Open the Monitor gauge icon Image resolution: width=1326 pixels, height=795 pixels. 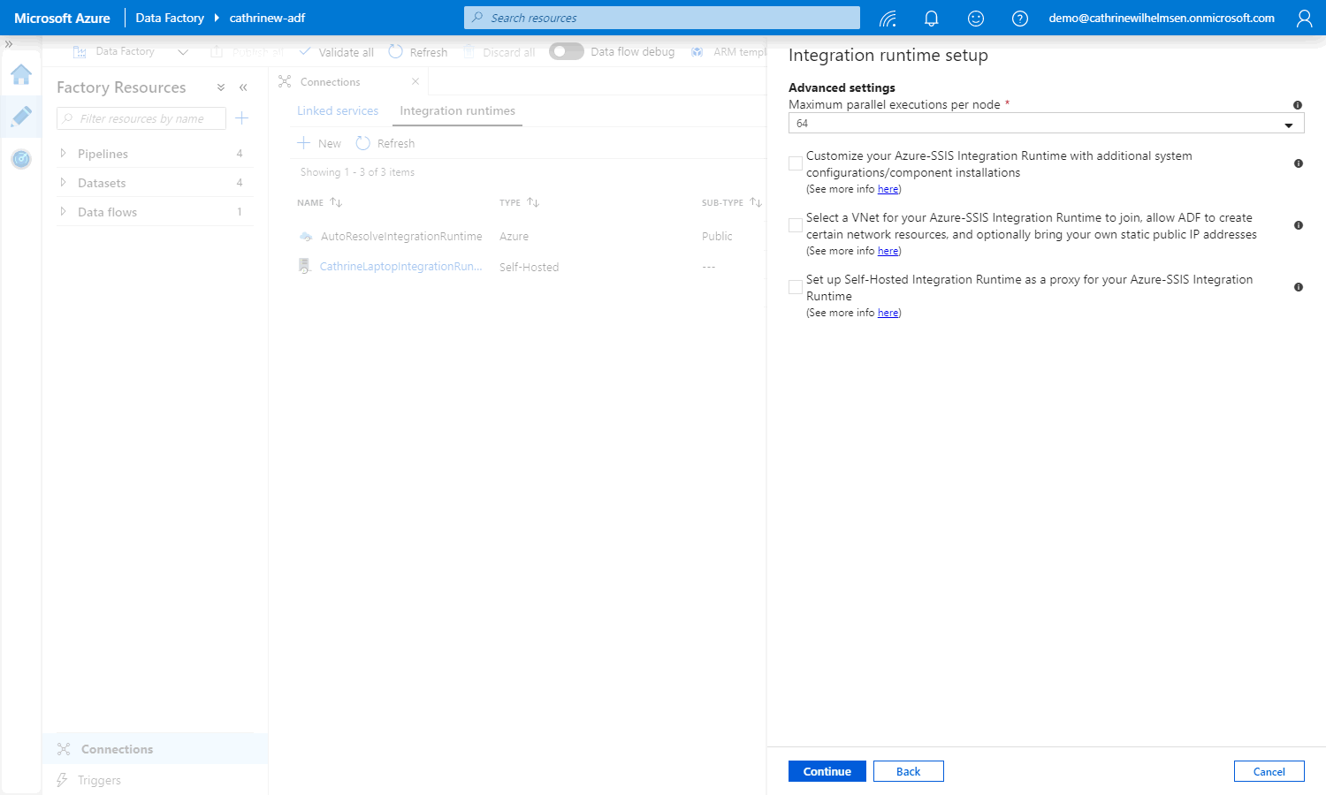pyautogui.click(x=21, y=159)
